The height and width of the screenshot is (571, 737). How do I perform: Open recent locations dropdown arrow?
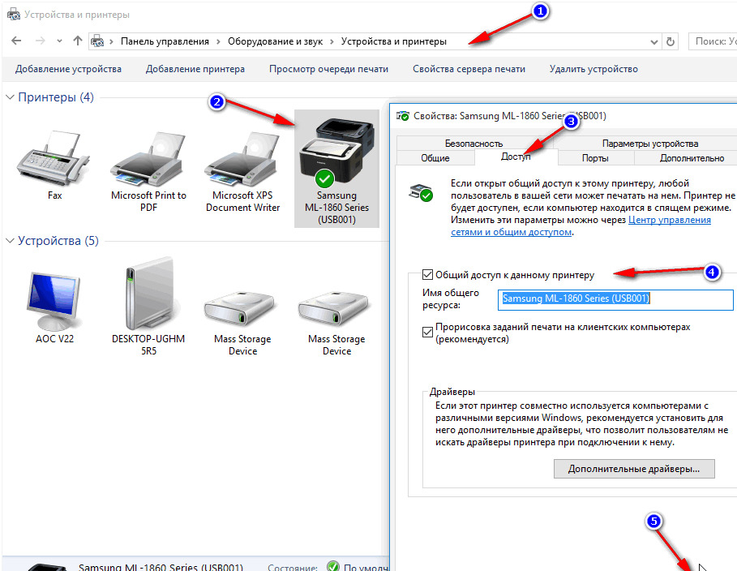click(x=59, y=41)
